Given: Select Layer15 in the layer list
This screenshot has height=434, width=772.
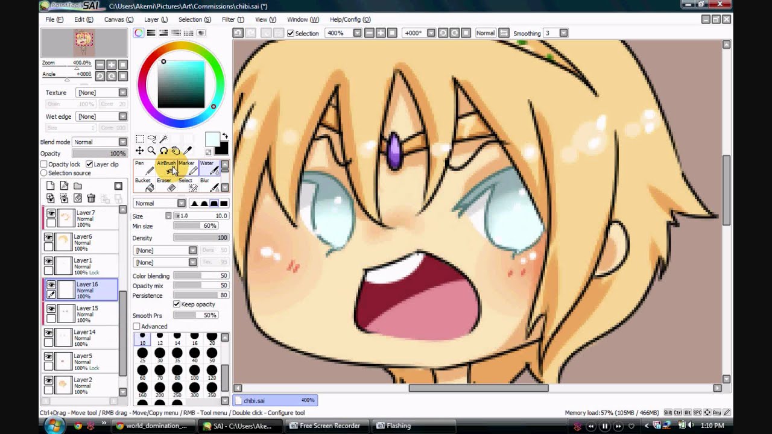Looking at the screenshot, I should (x=81, y=314).
